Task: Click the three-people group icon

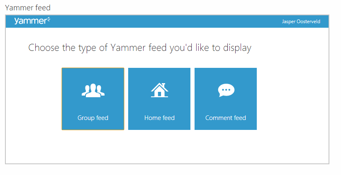Action: click(93, 90)
